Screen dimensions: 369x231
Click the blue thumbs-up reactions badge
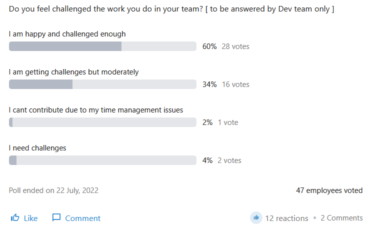[256, 217]
